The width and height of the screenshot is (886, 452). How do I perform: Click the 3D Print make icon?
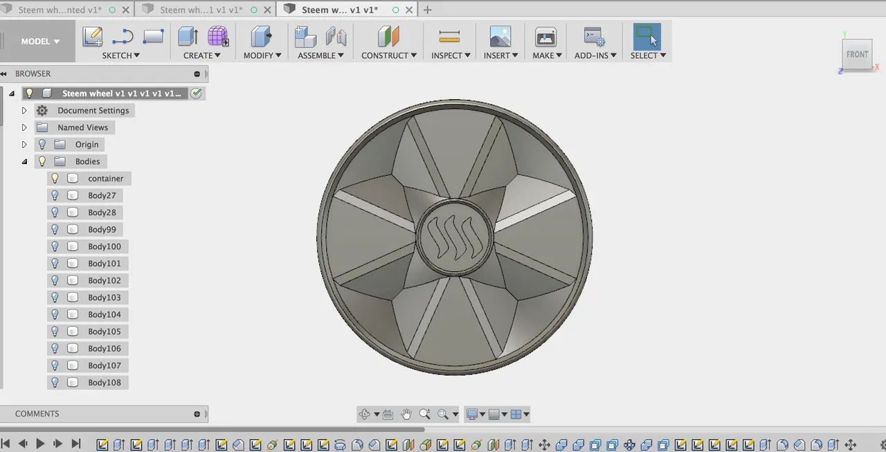545,37
